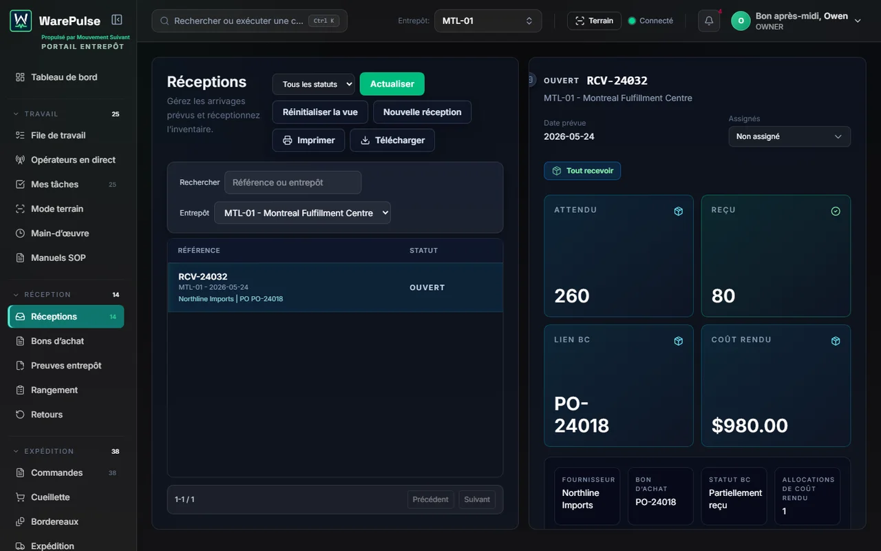Click the cube icon in the Coût rendu card
Screen dimensions: 881x551
[836, 341]
